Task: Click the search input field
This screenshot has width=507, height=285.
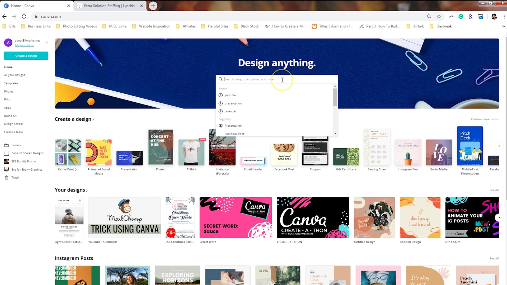Action: tap(276, 79)
